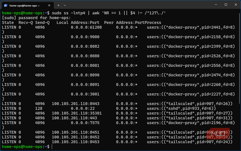Click the 'Recv-Q' column header

pos(26,23)
